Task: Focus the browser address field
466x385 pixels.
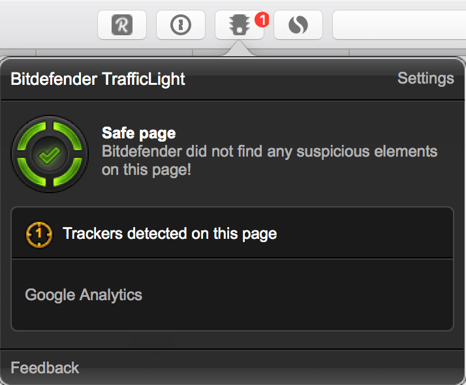Action: tap(398, 25)
